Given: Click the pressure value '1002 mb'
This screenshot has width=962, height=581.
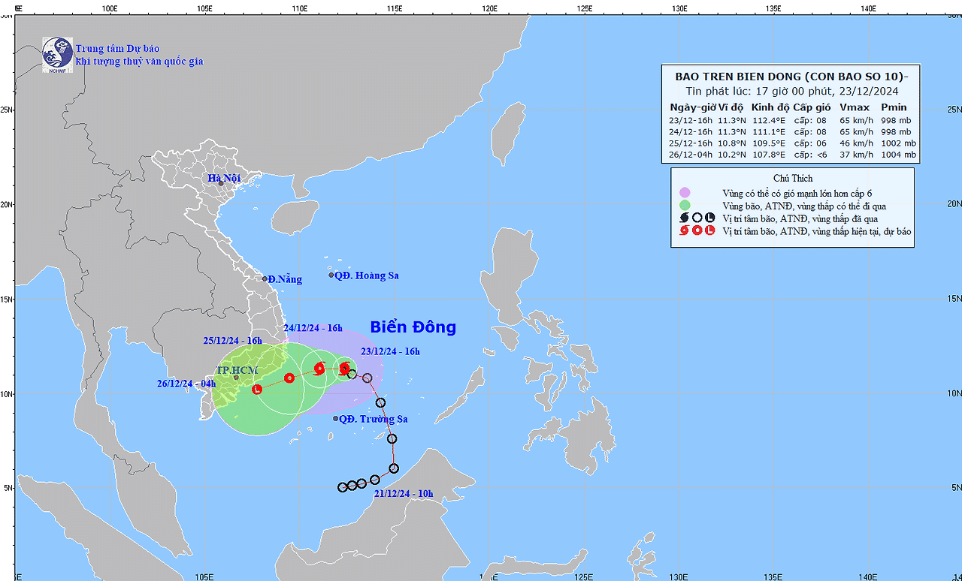Looking at the screenshot, I should point(899,143).
